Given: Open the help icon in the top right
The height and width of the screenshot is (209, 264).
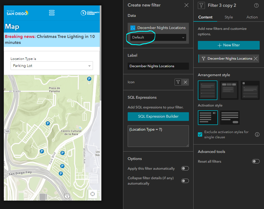Looking at the screenshot, I should point(256,5).
